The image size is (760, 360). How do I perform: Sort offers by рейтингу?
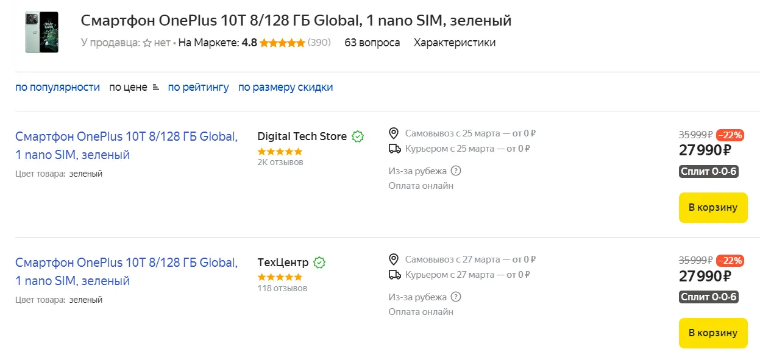[x=198, y=87]
